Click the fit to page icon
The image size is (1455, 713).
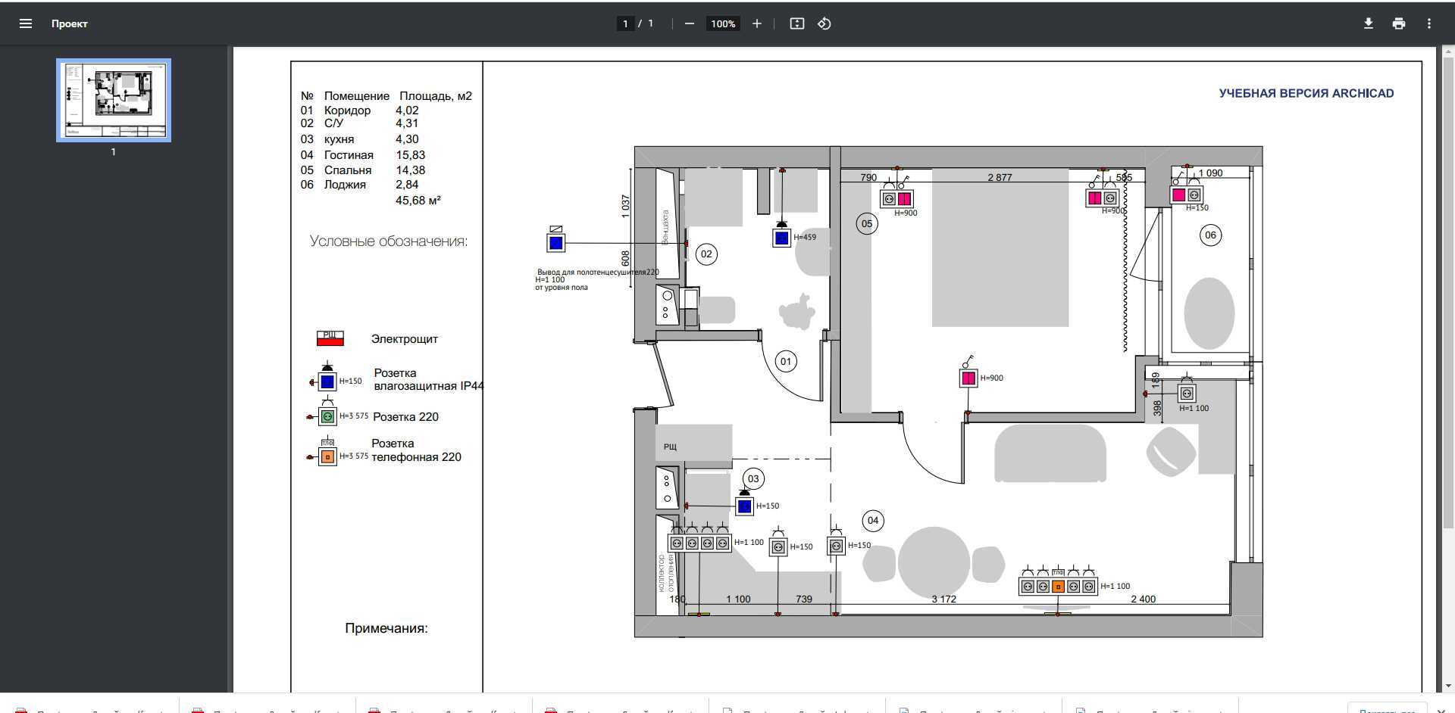tap(796, 23)
